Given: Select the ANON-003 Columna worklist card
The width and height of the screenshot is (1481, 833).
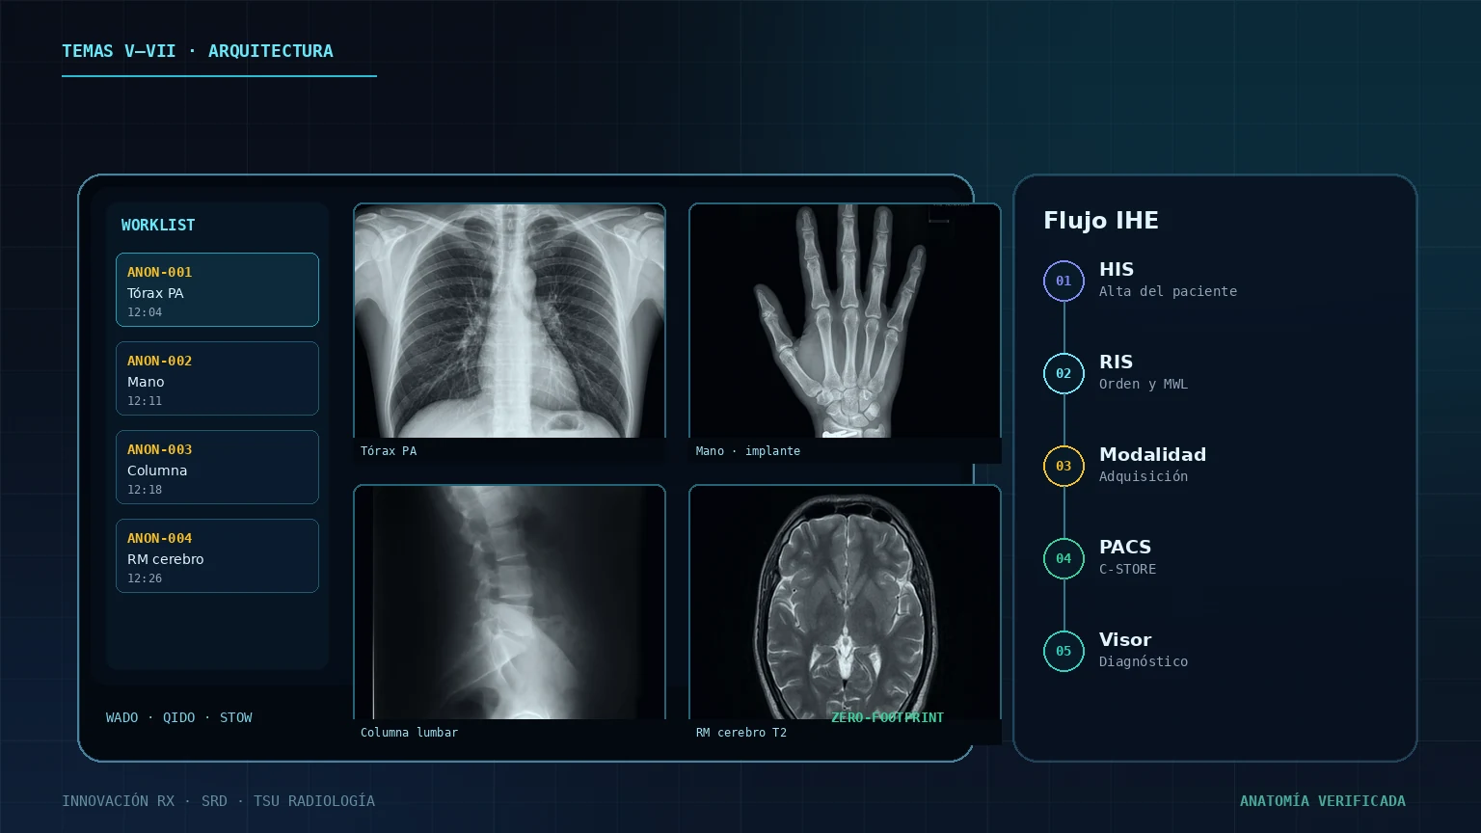Looking at the screenshot, I should (x=217, y=467).
